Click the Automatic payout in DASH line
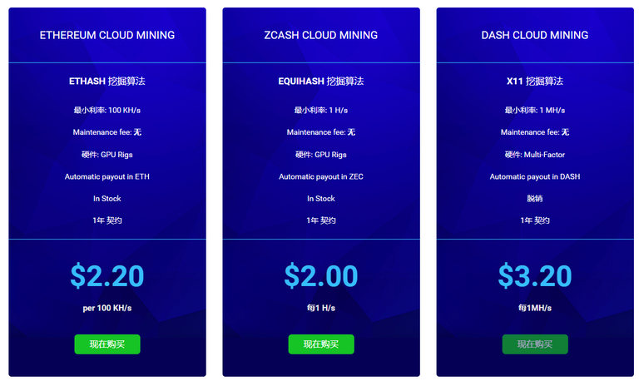Image resolution: width=639 pixels, height=381 pixels. 535,176
